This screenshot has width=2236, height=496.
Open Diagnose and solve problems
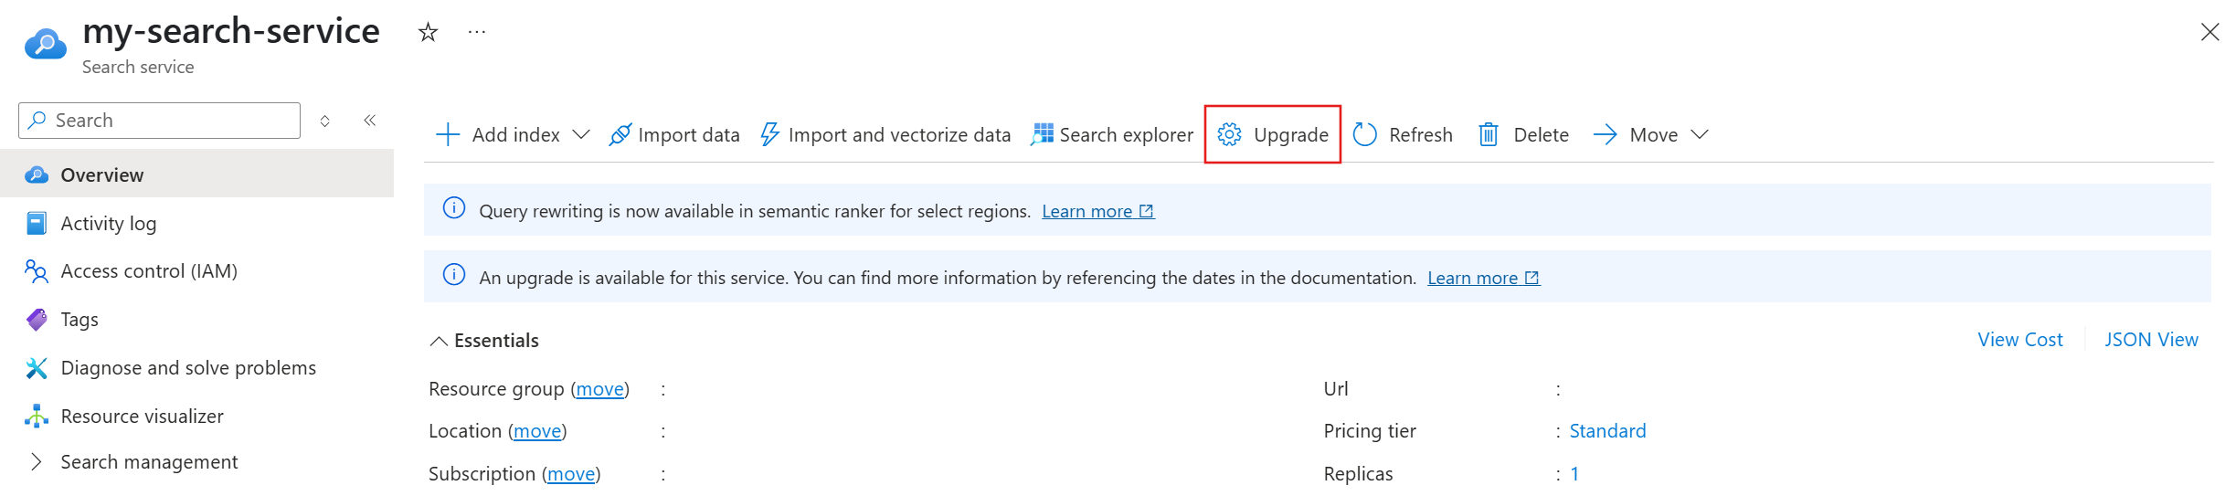pyautogui.click(x=187, y=368)
